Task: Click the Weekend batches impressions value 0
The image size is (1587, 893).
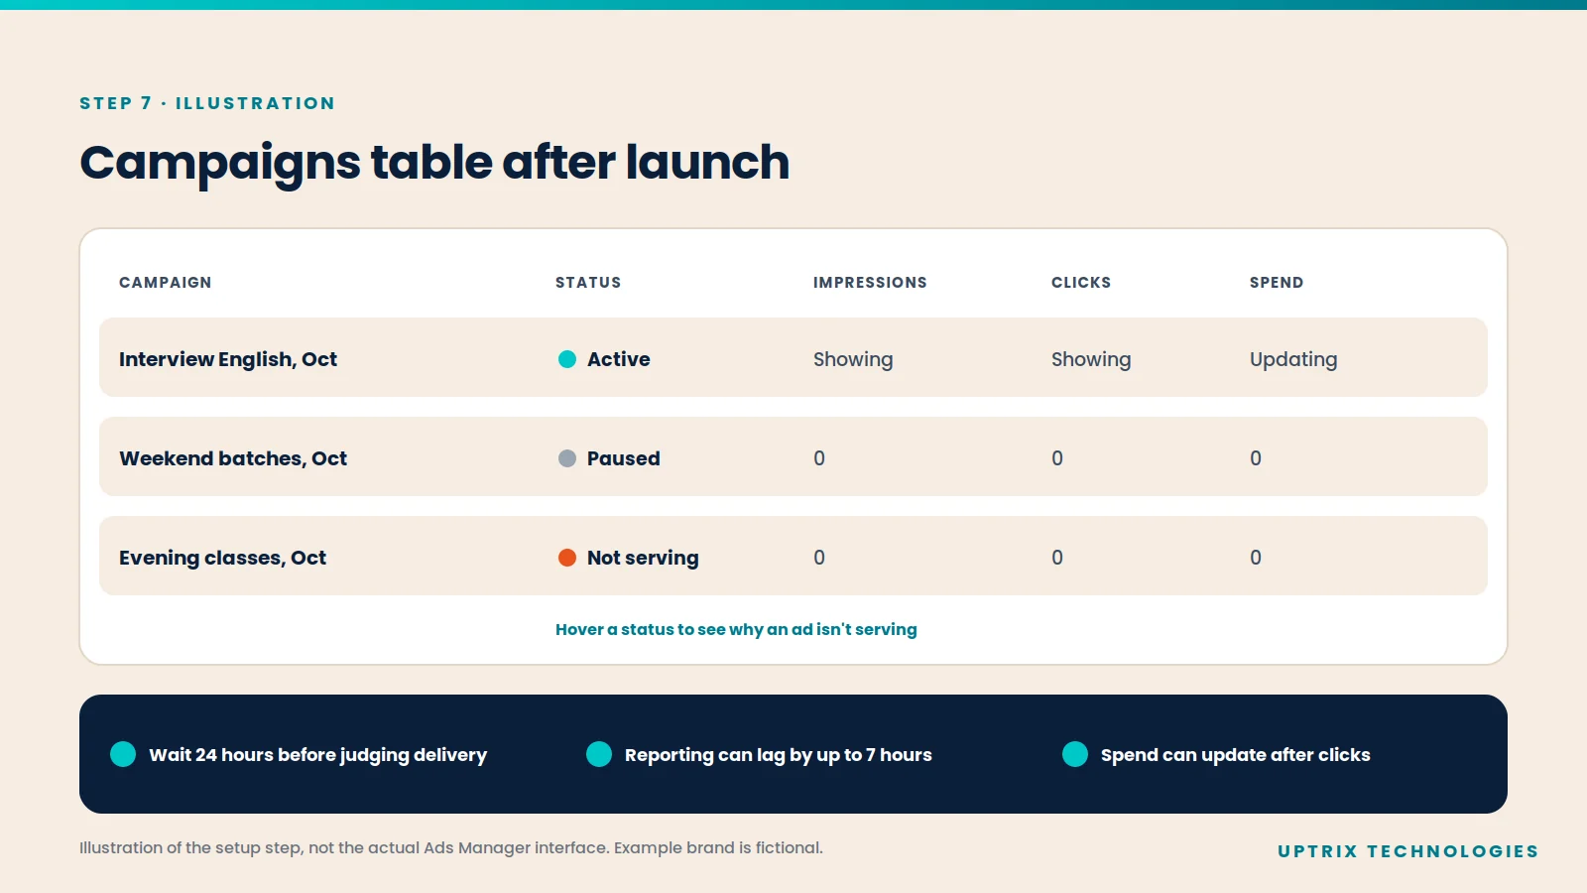Action: 819,458
